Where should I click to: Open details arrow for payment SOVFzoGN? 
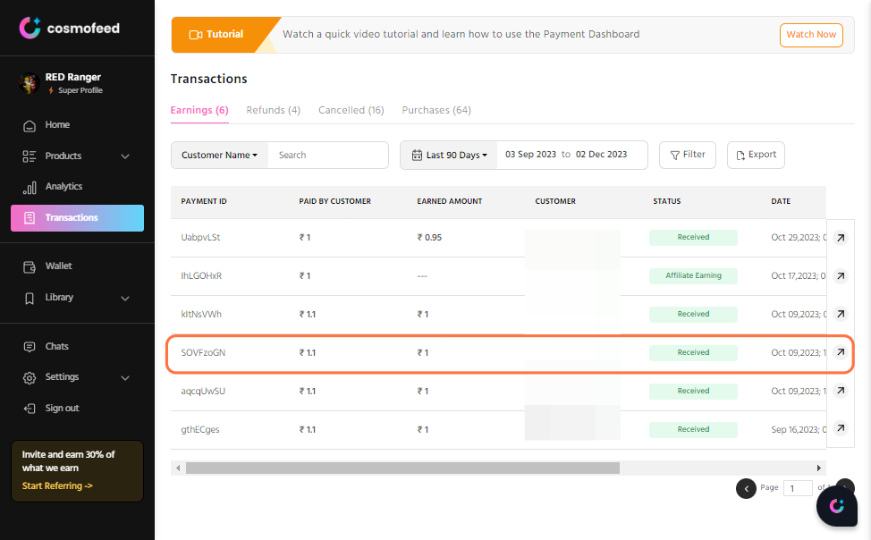click(841, 352)
